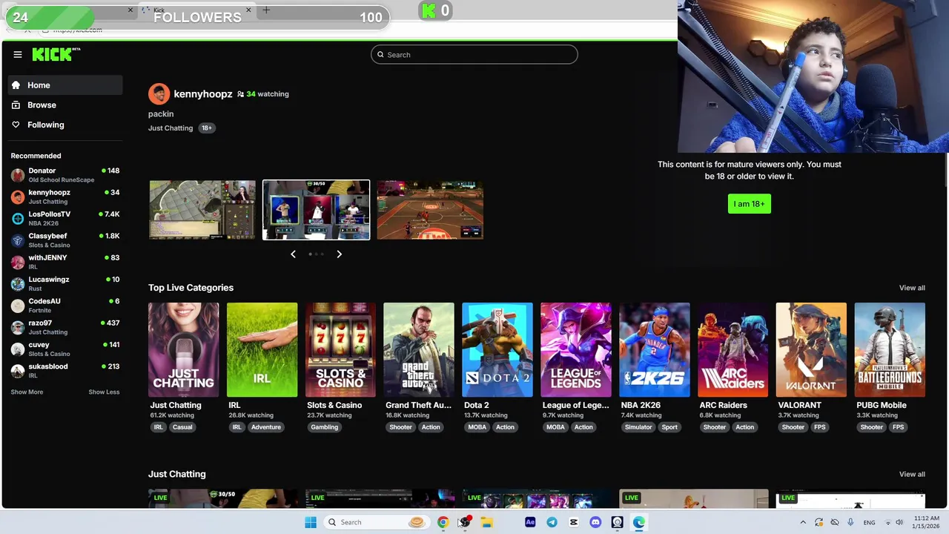
Task: Go to previous carousel slide arrow
Action: click(293, 254)
